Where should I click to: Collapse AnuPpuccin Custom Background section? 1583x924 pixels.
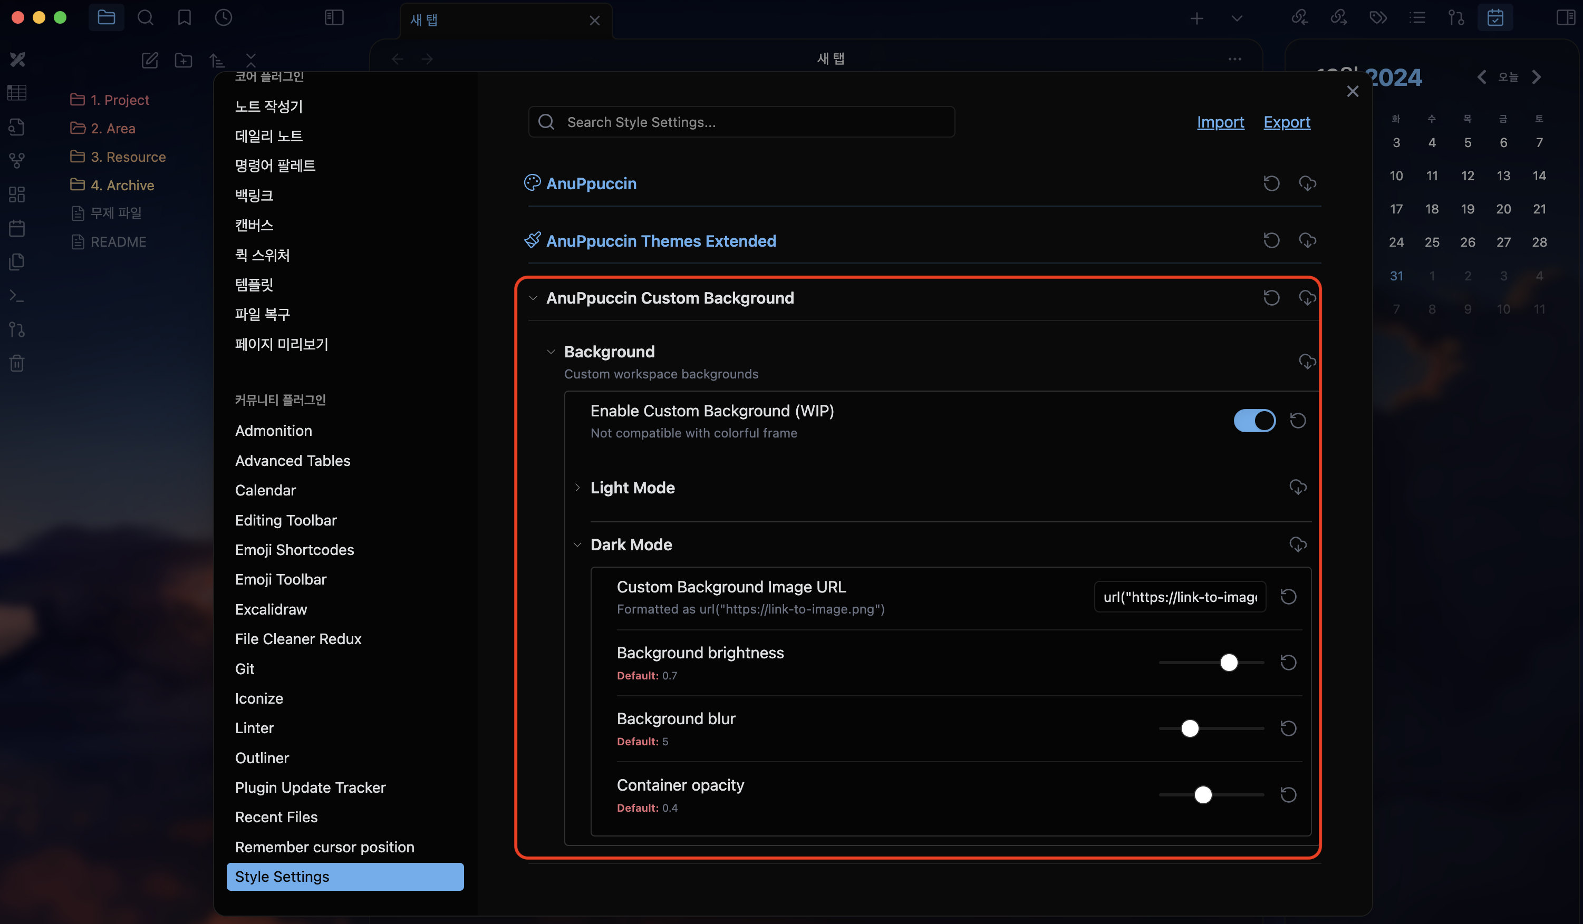(x=670, y=298)
